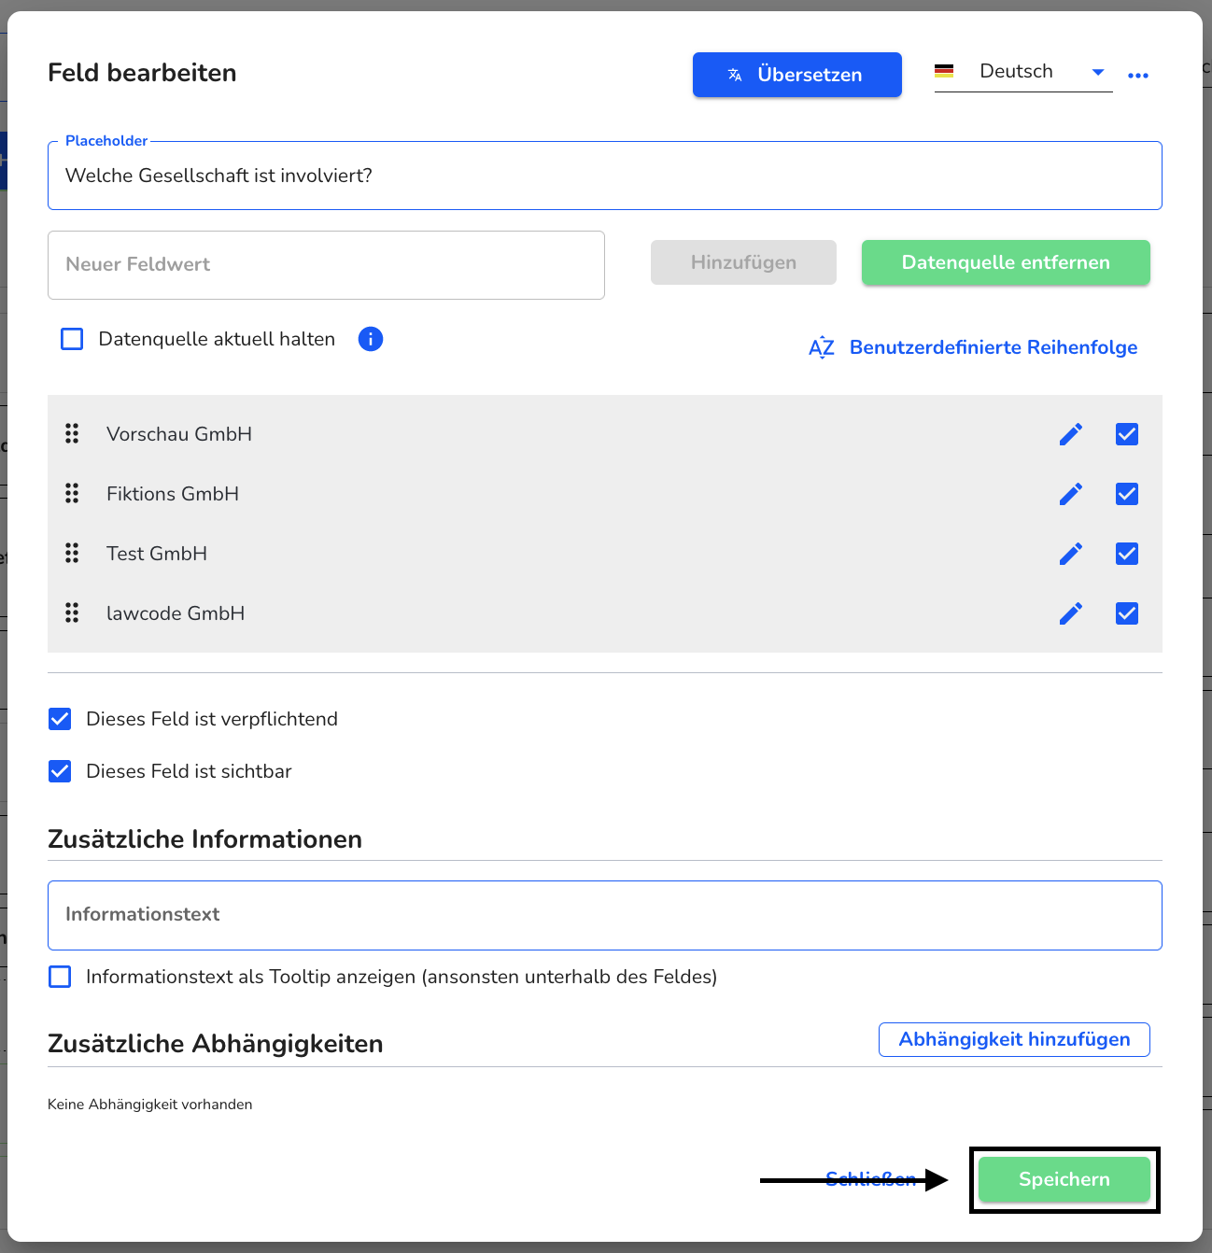Click the Hinzufügen button

tap(743, 262)
